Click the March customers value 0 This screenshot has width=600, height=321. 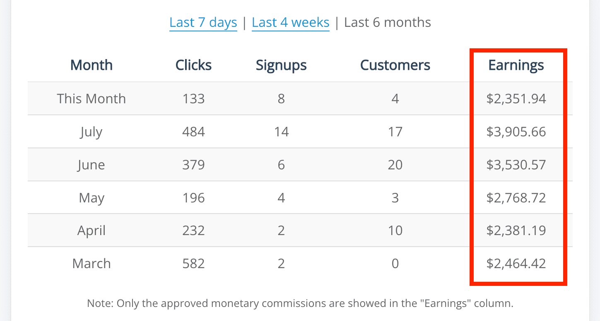(395, 263)
